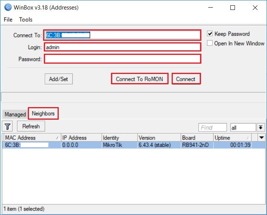Click the 'all' filter combo field
The image size is (267, 215).
click(x=243, y=127)
